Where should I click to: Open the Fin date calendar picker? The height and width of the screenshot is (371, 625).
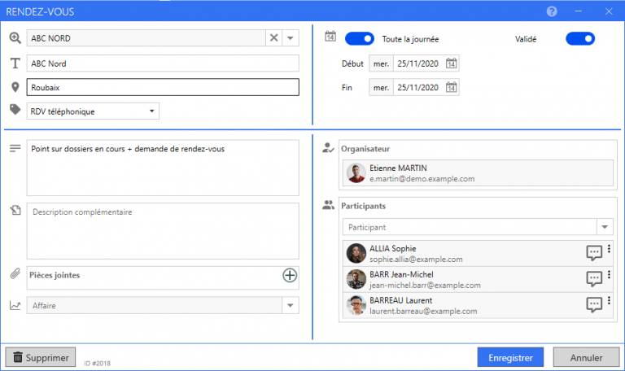tap(451, 87)
